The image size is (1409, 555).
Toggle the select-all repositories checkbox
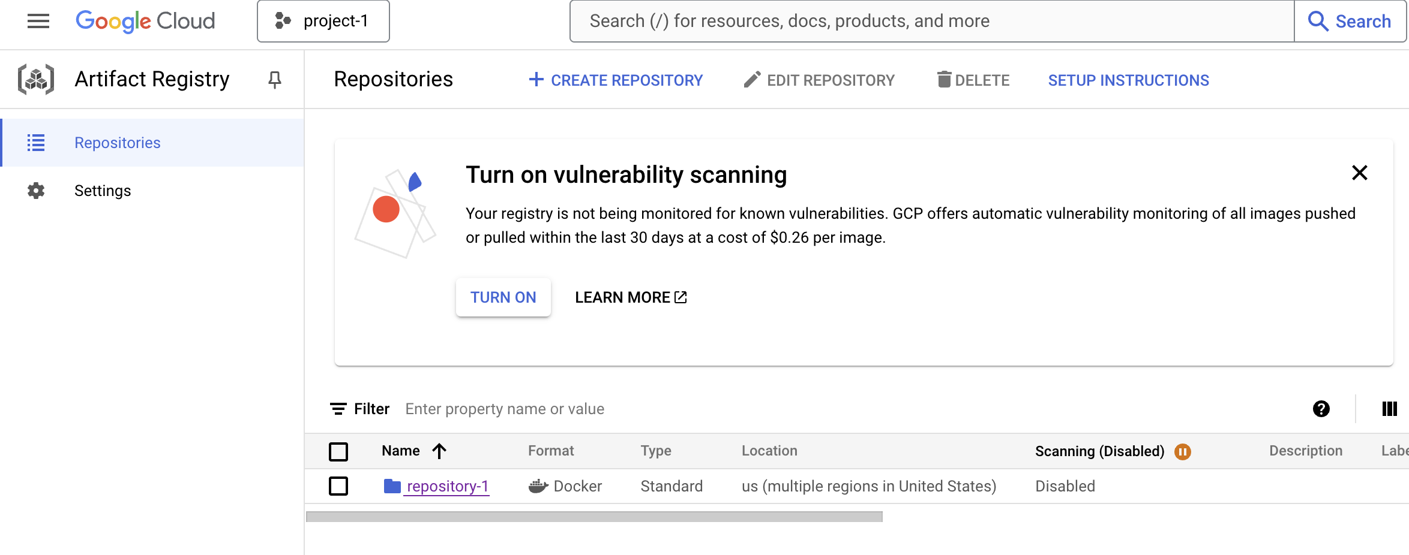point(338,451)
